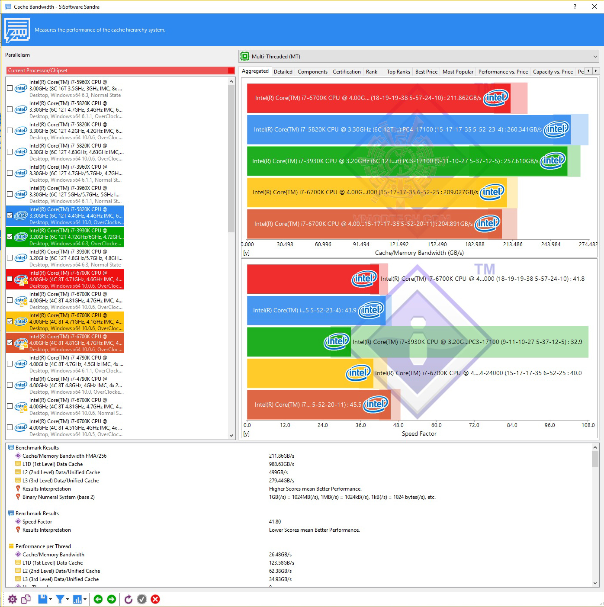Viewport: 604px width, 607px height.
Task: Click the Current Processor/Chipset header bar
Action: coord(121,71)
